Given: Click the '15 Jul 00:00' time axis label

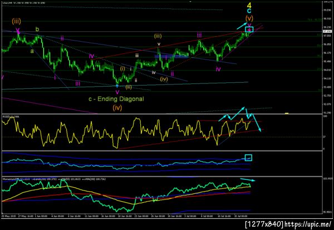Looking at the screenshot, I should (x=242, y=216).
